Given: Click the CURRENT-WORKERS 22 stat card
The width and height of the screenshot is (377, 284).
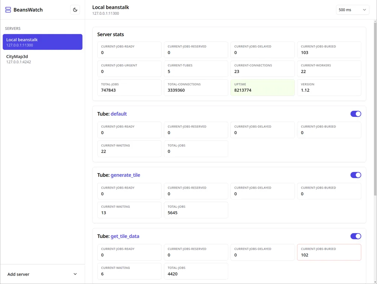Looking at the screenshot, I should pyautogui.click(x=329, y=69).
